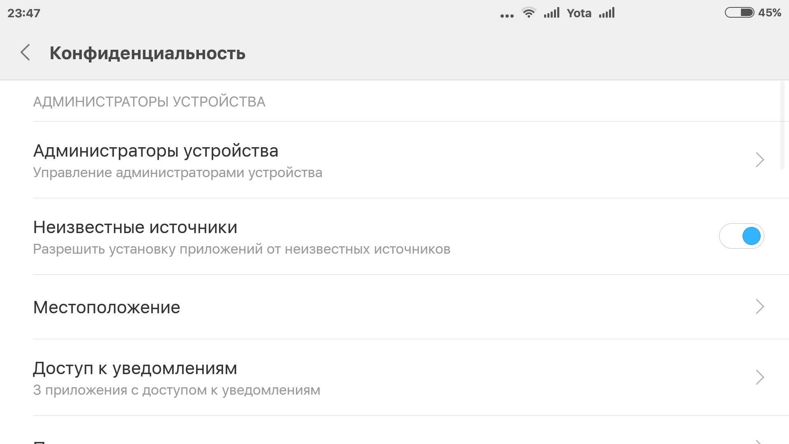This screenshot has width=789, height=444.
Task: Tap the three dots notification icon
Action: coord(507,16)
